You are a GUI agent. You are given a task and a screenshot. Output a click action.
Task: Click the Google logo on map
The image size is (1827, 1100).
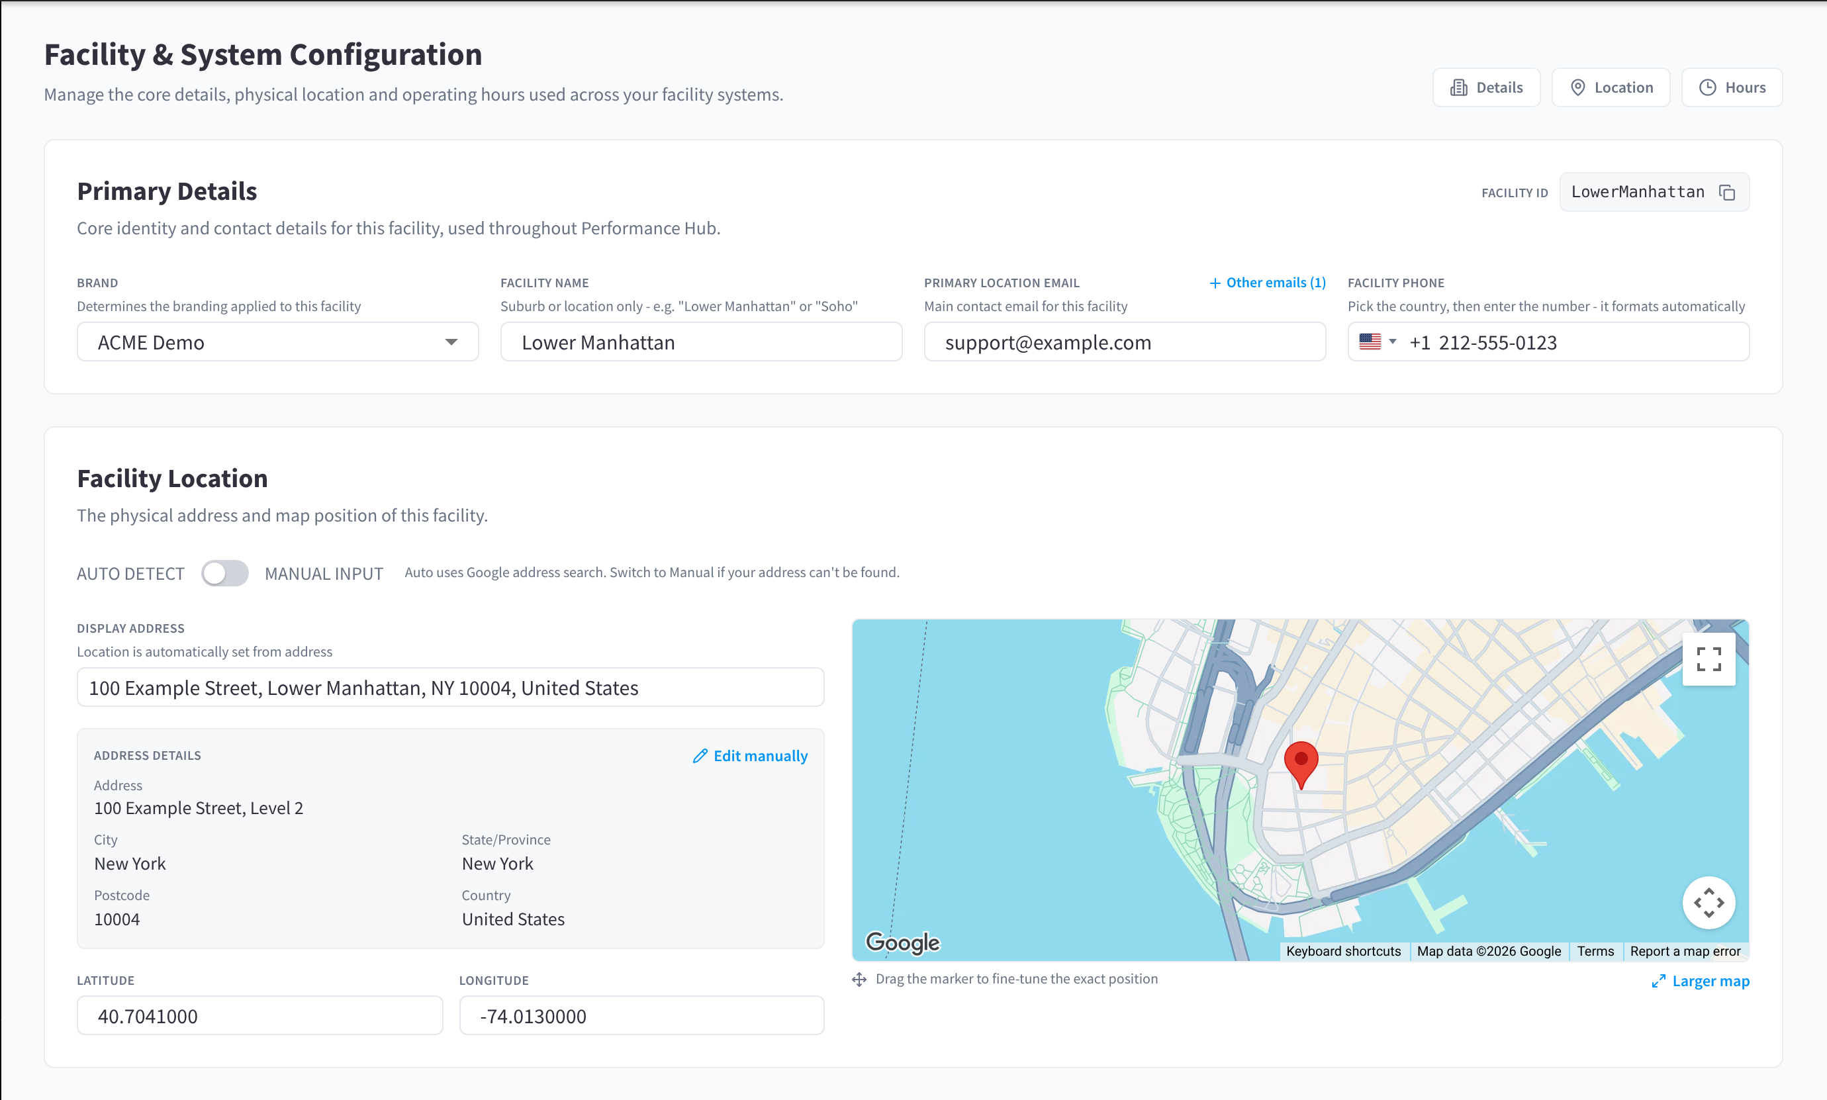tap(902, 942)
